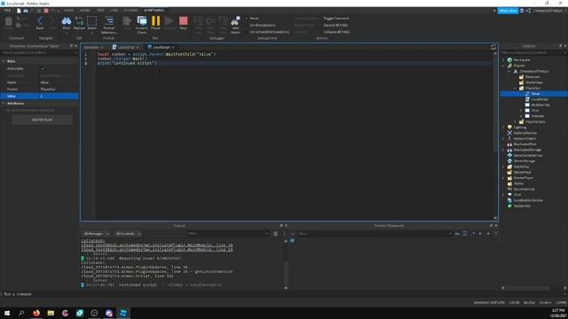Select the Value object in Explorer
Screen dimensions: 568x319
coord(534,94)
